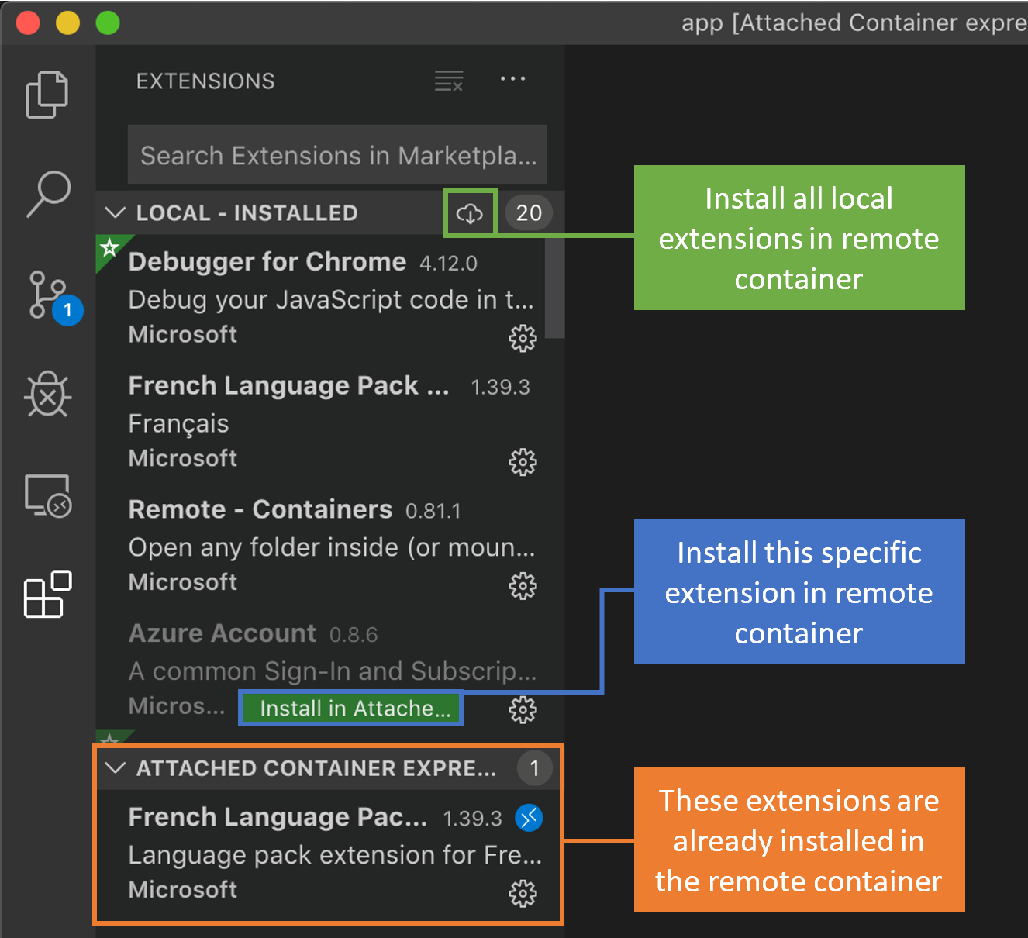Viewport: 1028px width, 938px height.
Task: Open the Explorer view in the activity bar
Action: [47, 93]
